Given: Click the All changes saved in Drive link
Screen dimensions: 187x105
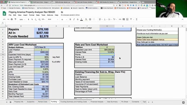Looking at the screenshot, I should click(70, 15).
